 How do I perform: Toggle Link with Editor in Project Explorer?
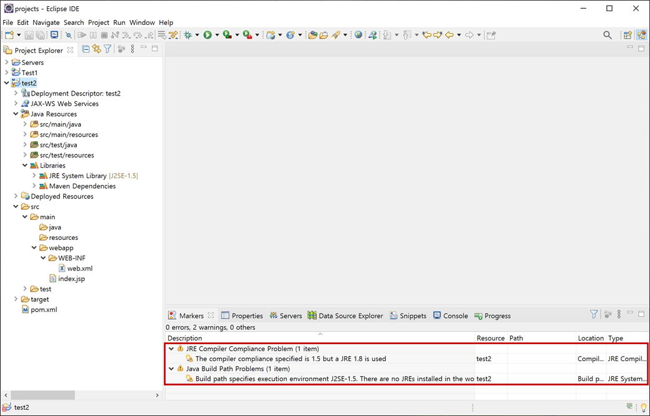pos(97,49)
